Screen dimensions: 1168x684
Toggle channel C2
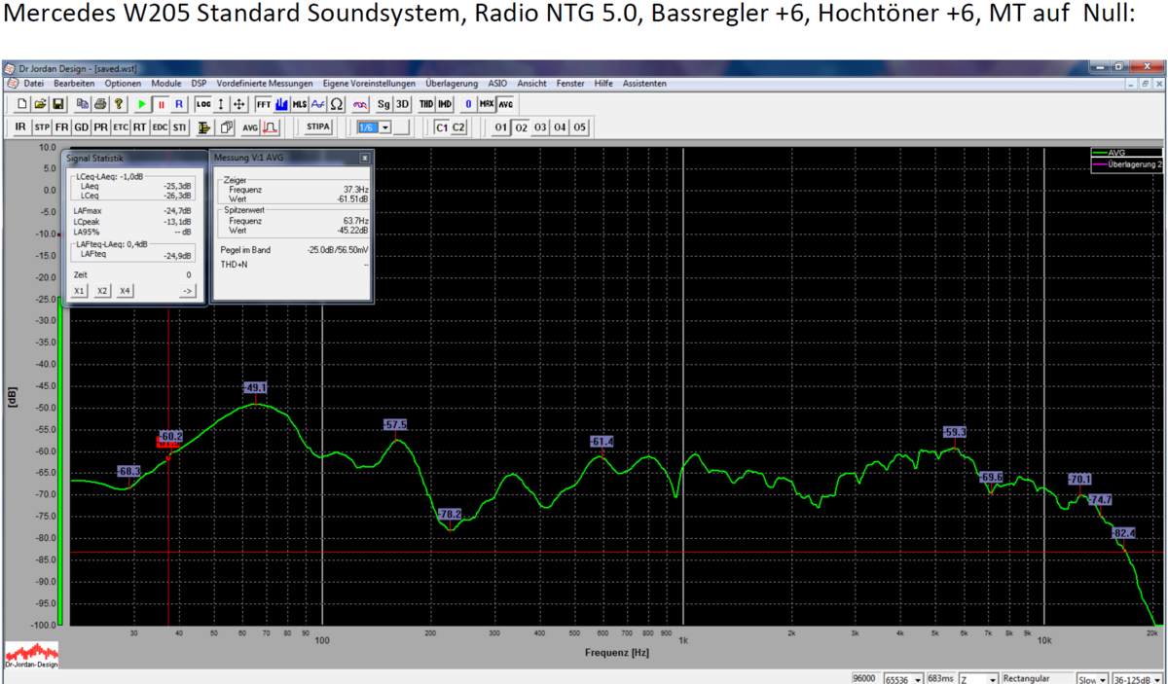458,127
